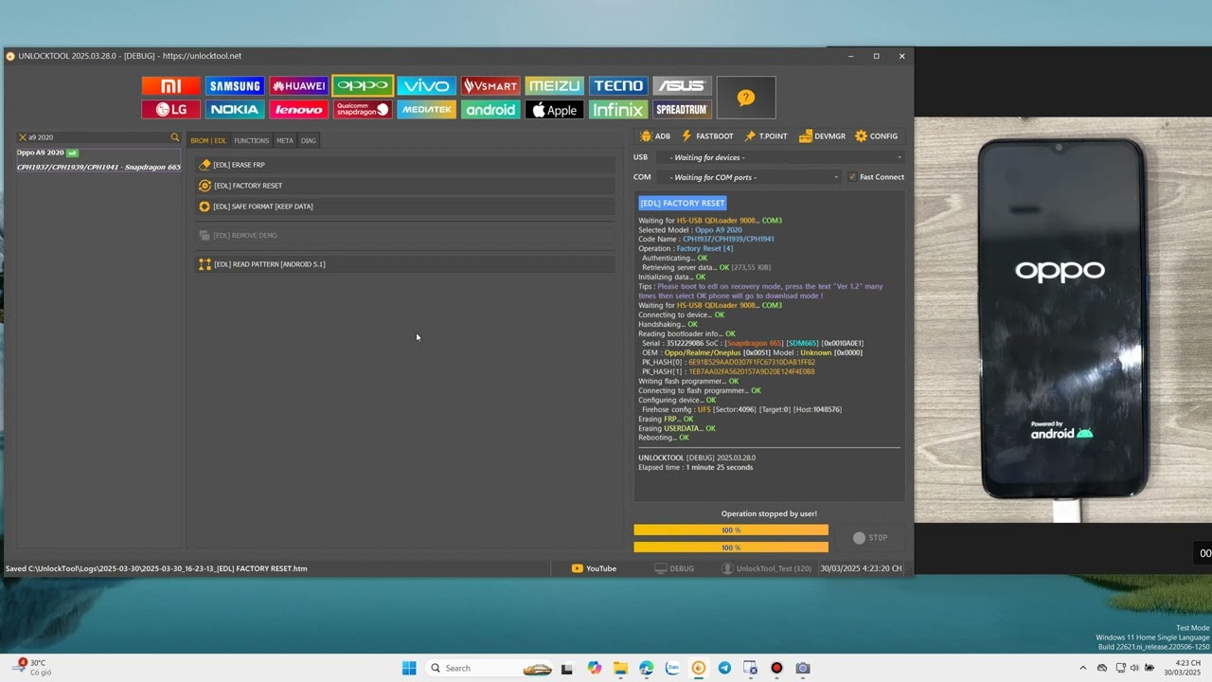Select the Android brand logo
This screenshot has width=1212, height=682.
490,110
